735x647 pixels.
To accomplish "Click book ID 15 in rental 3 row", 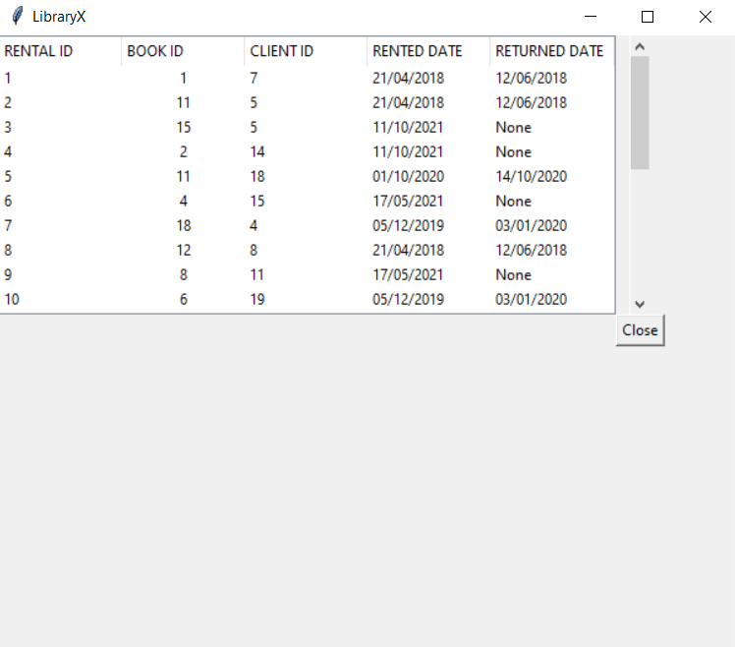I will click(x=184, y=127).
